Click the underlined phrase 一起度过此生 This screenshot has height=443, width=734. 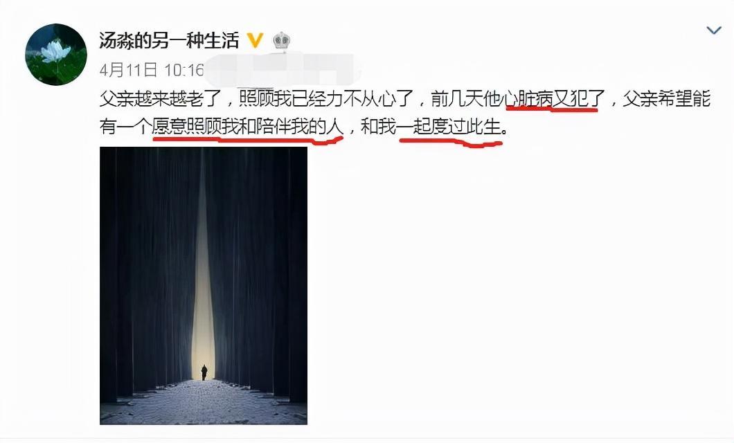(x=450, y=126)
